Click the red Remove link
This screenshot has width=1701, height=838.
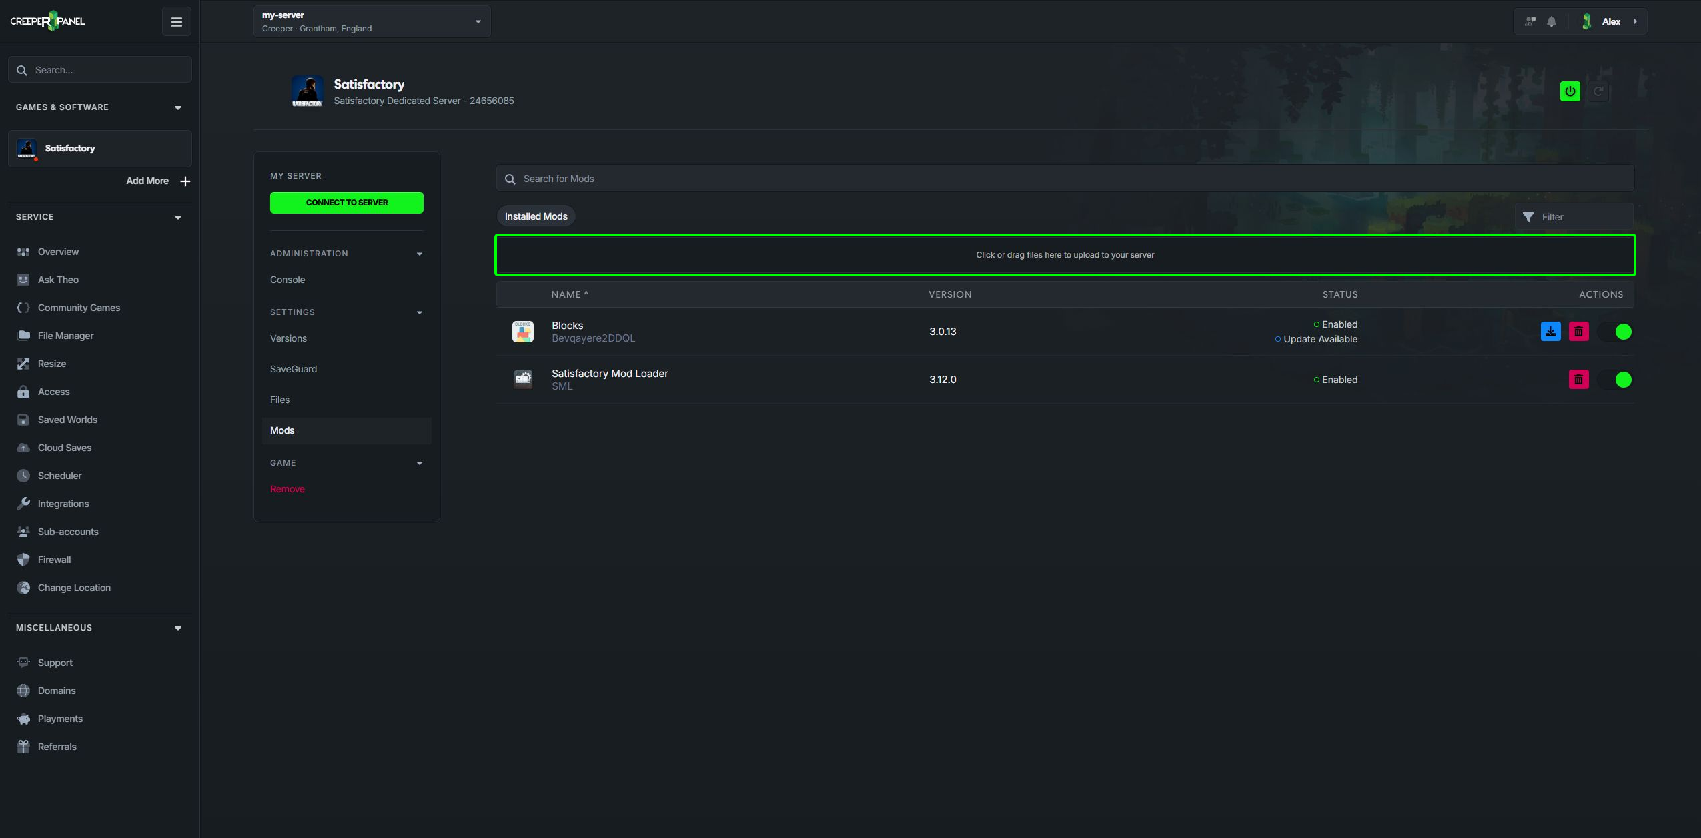[288, 489]
